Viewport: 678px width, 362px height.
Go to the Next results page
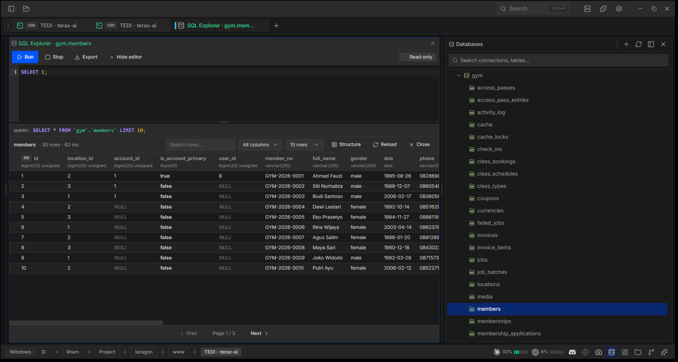259,333
